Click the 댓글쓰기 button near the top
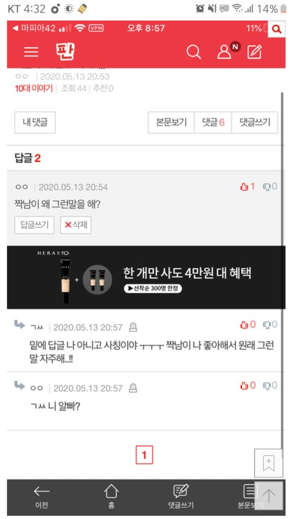This screenshot has height=519, width=292. (x=255, y=122)
